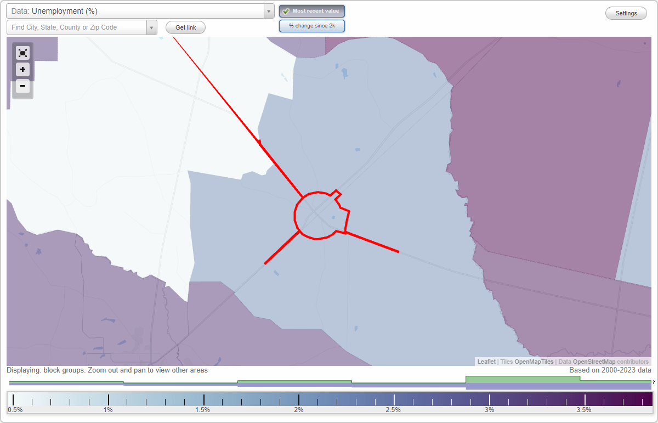
Task: Click the zoom in icon on the map
Action: pyautogui.click(x=22, y=70)
